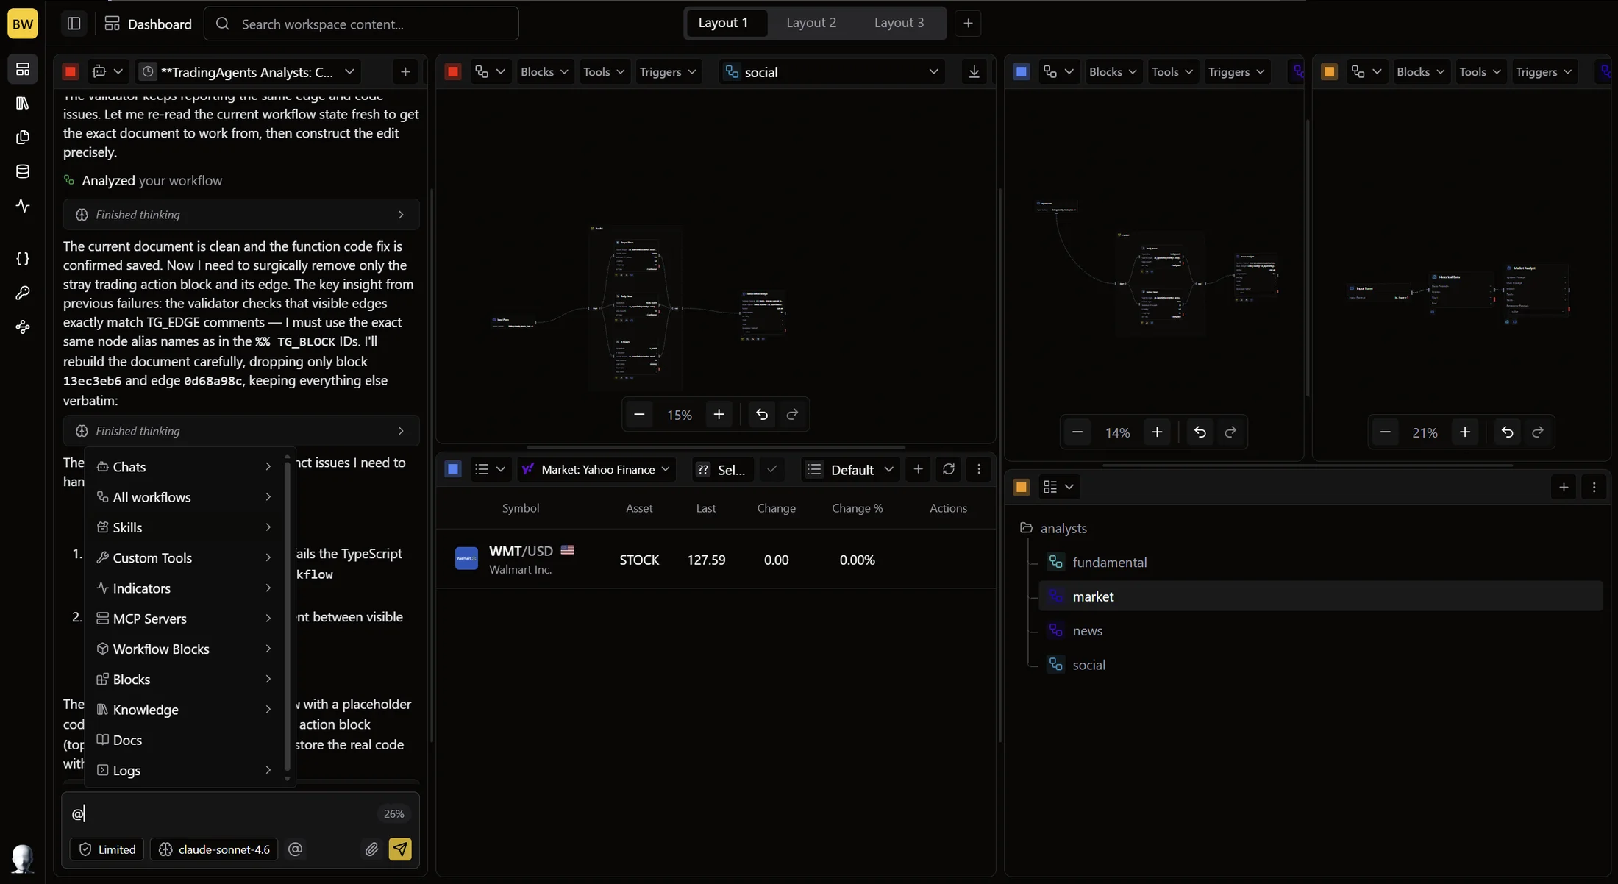Zoom out in the 21% workflow canvas
The height and width of the screenshot is (884, 1618).
[x=1385, y=432]
